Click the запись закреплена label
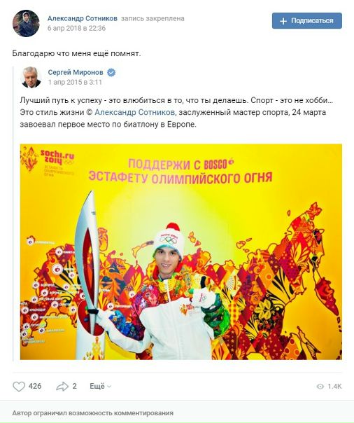Viewport: 354px width, 423px height. pos(153,19)
